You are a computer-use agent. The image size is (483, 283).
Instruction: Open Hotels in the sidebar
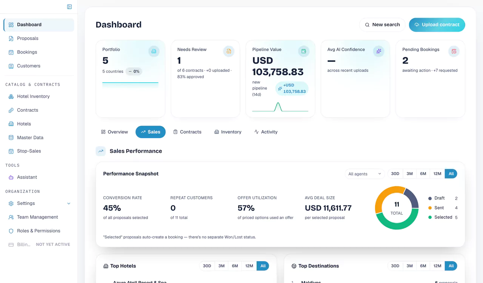pyautogui.click(x=39, y=124)
